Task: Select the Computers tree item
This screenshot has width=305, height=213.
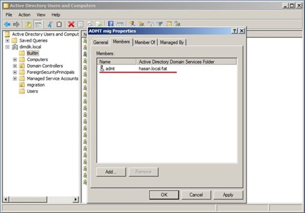Action: pyautogui.click(x=37, y=59)
